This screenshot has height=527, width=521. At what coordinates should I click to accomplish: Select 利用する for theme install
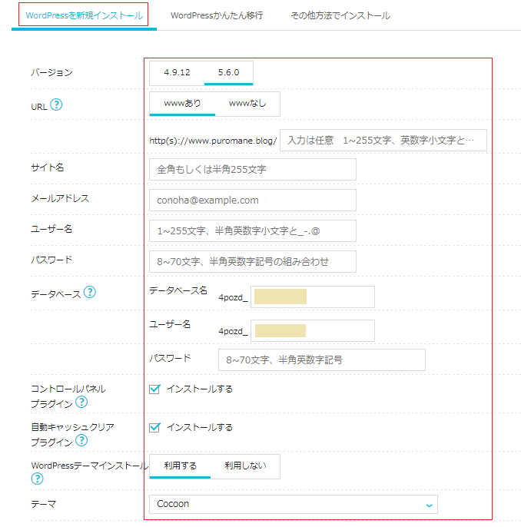180,466
